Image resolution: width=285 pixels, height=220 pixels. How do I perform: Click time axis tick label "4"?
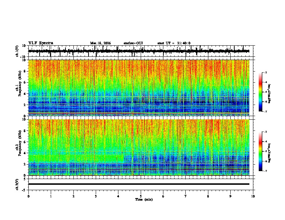[x=118, y=196]
